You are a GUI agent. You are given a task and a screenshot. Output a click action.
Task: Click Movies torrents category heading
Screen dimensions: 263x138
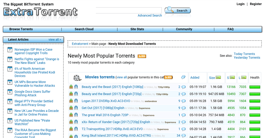point(100,77)
